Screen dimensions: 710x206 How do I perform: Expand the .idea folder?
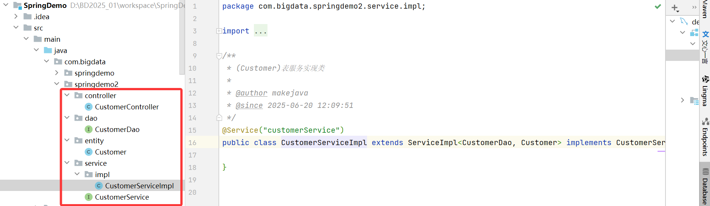point(16,17)
